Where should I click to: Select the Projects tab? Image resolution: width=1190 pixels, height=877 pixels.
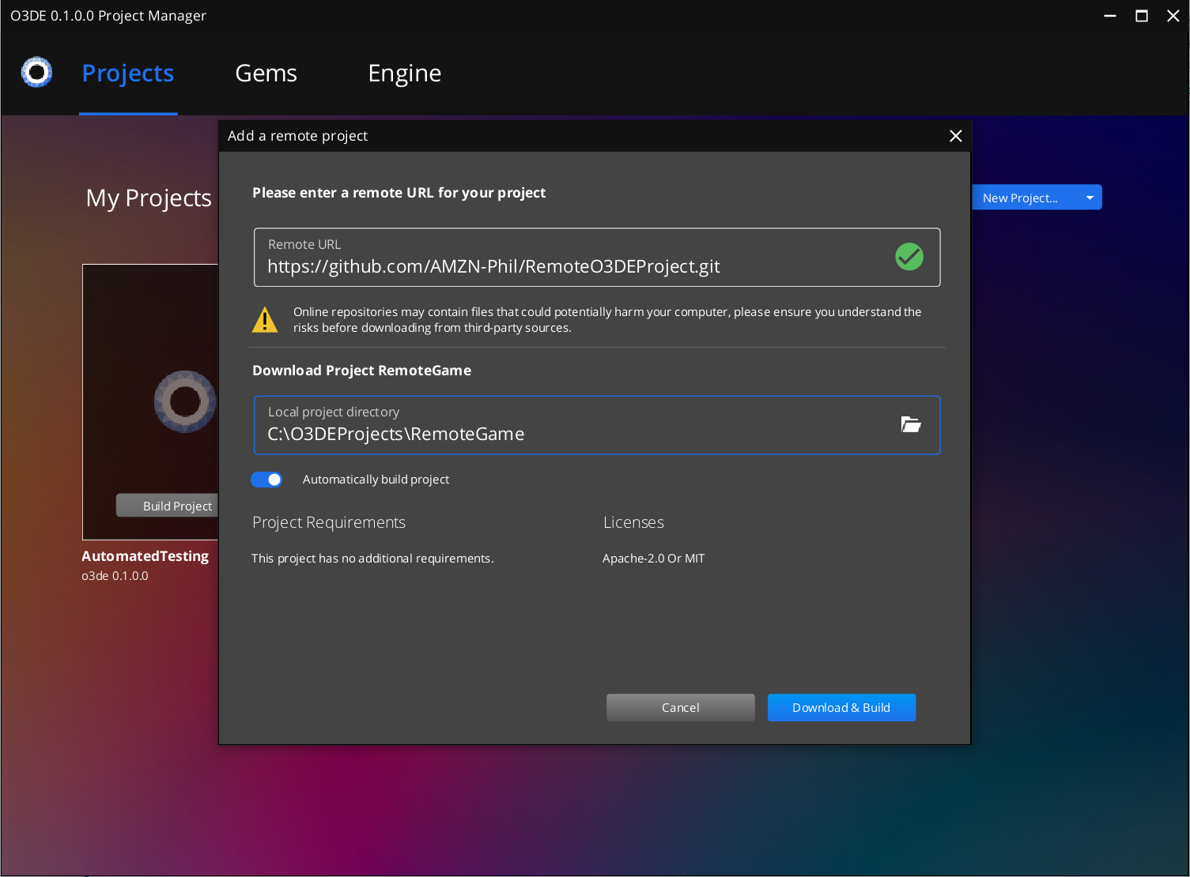tap(127, 73)
